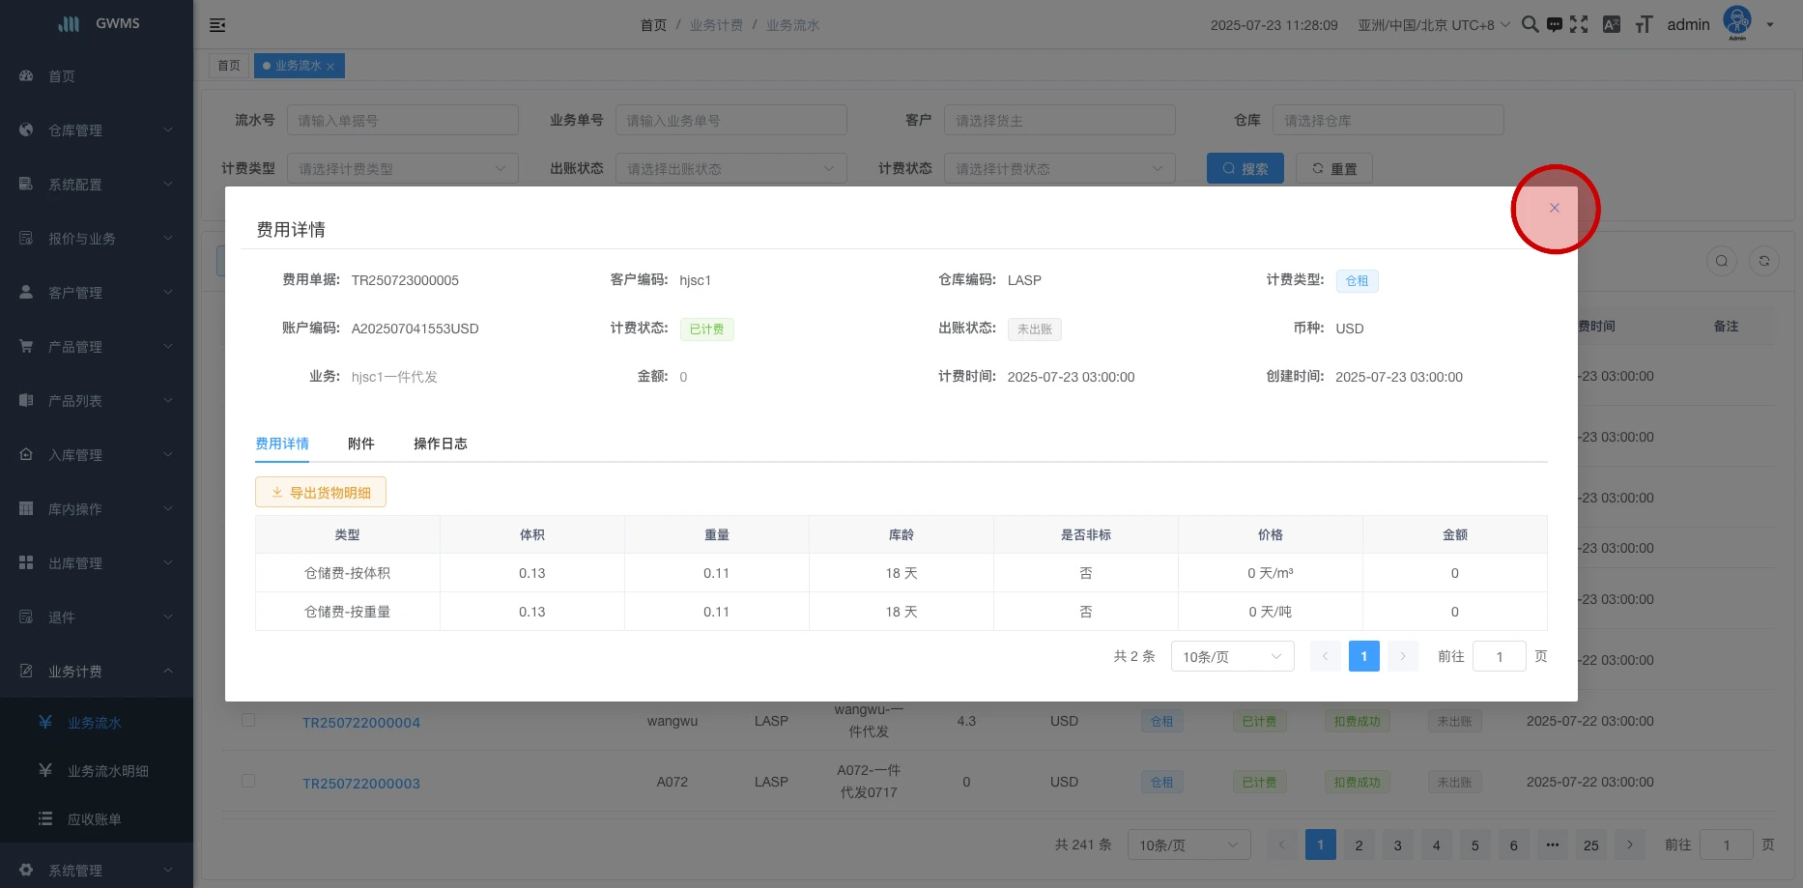Screen dimensions: 1803x888
Task: Click the refresh icon above table
Action: pyautogui.click(x=1763, y=261)
